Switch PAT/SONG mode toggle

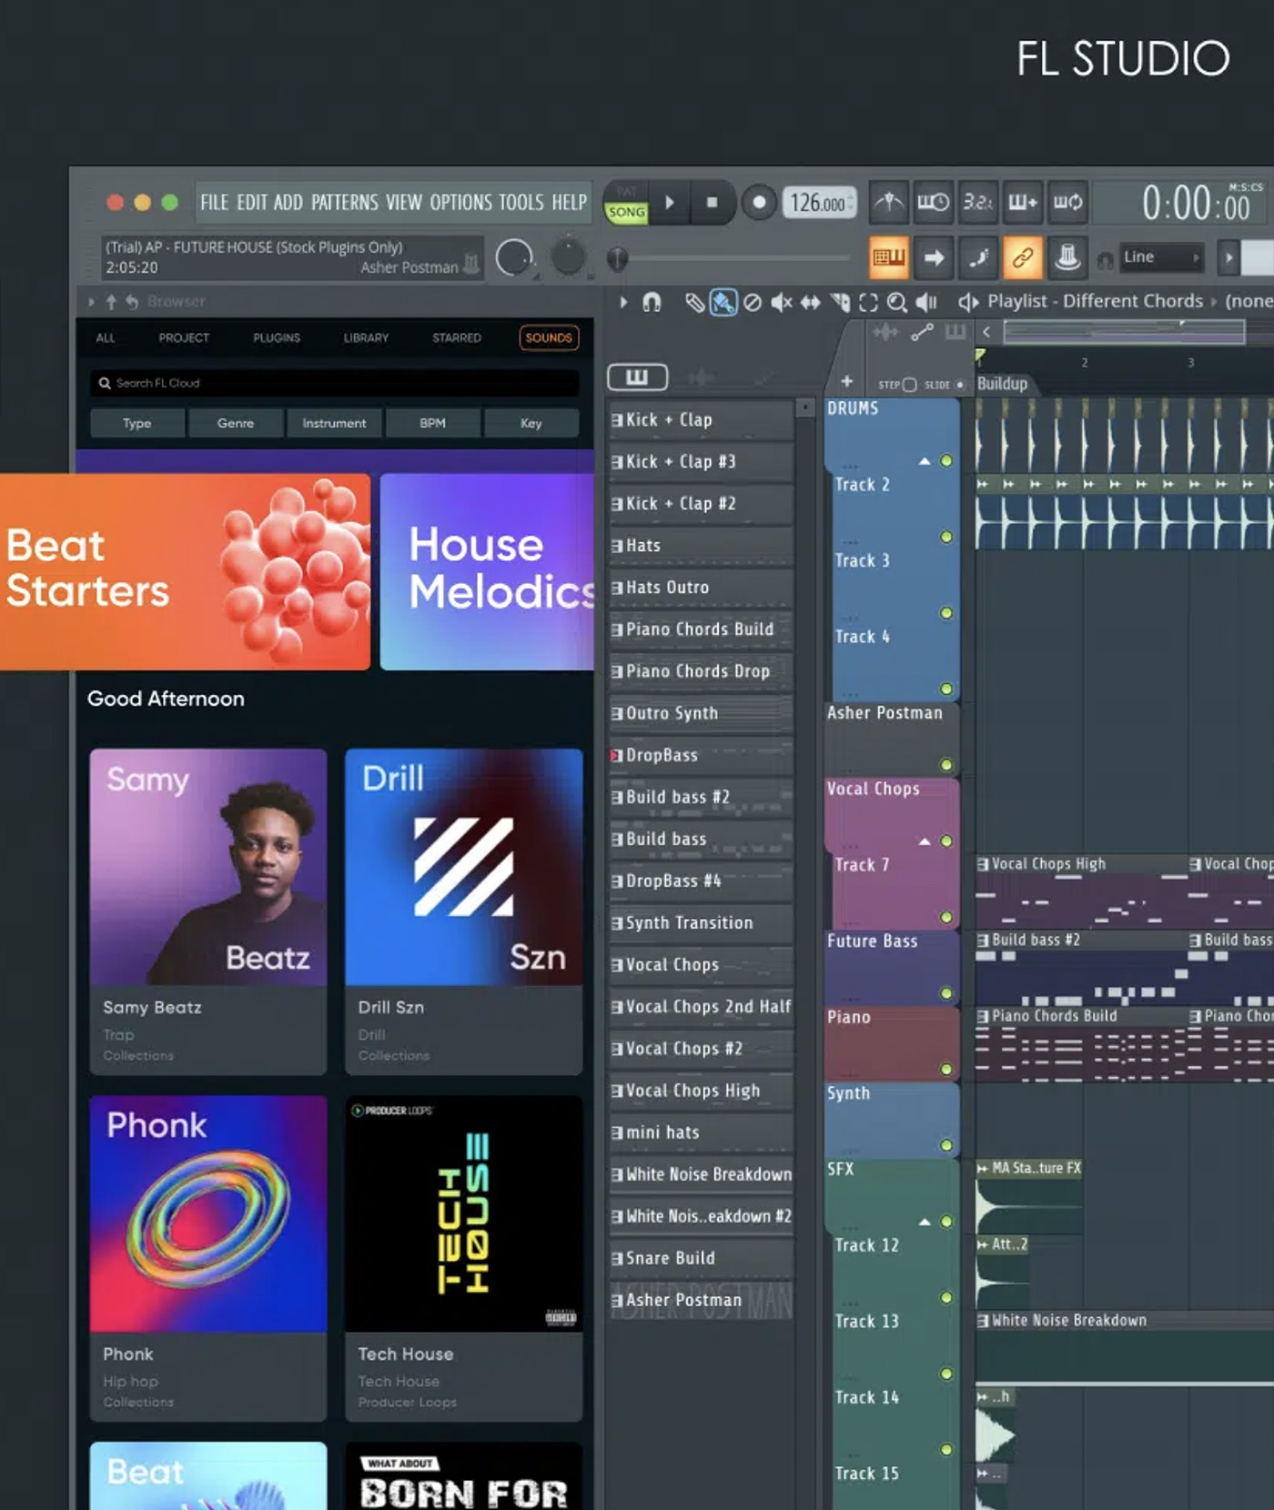(627, 203)
